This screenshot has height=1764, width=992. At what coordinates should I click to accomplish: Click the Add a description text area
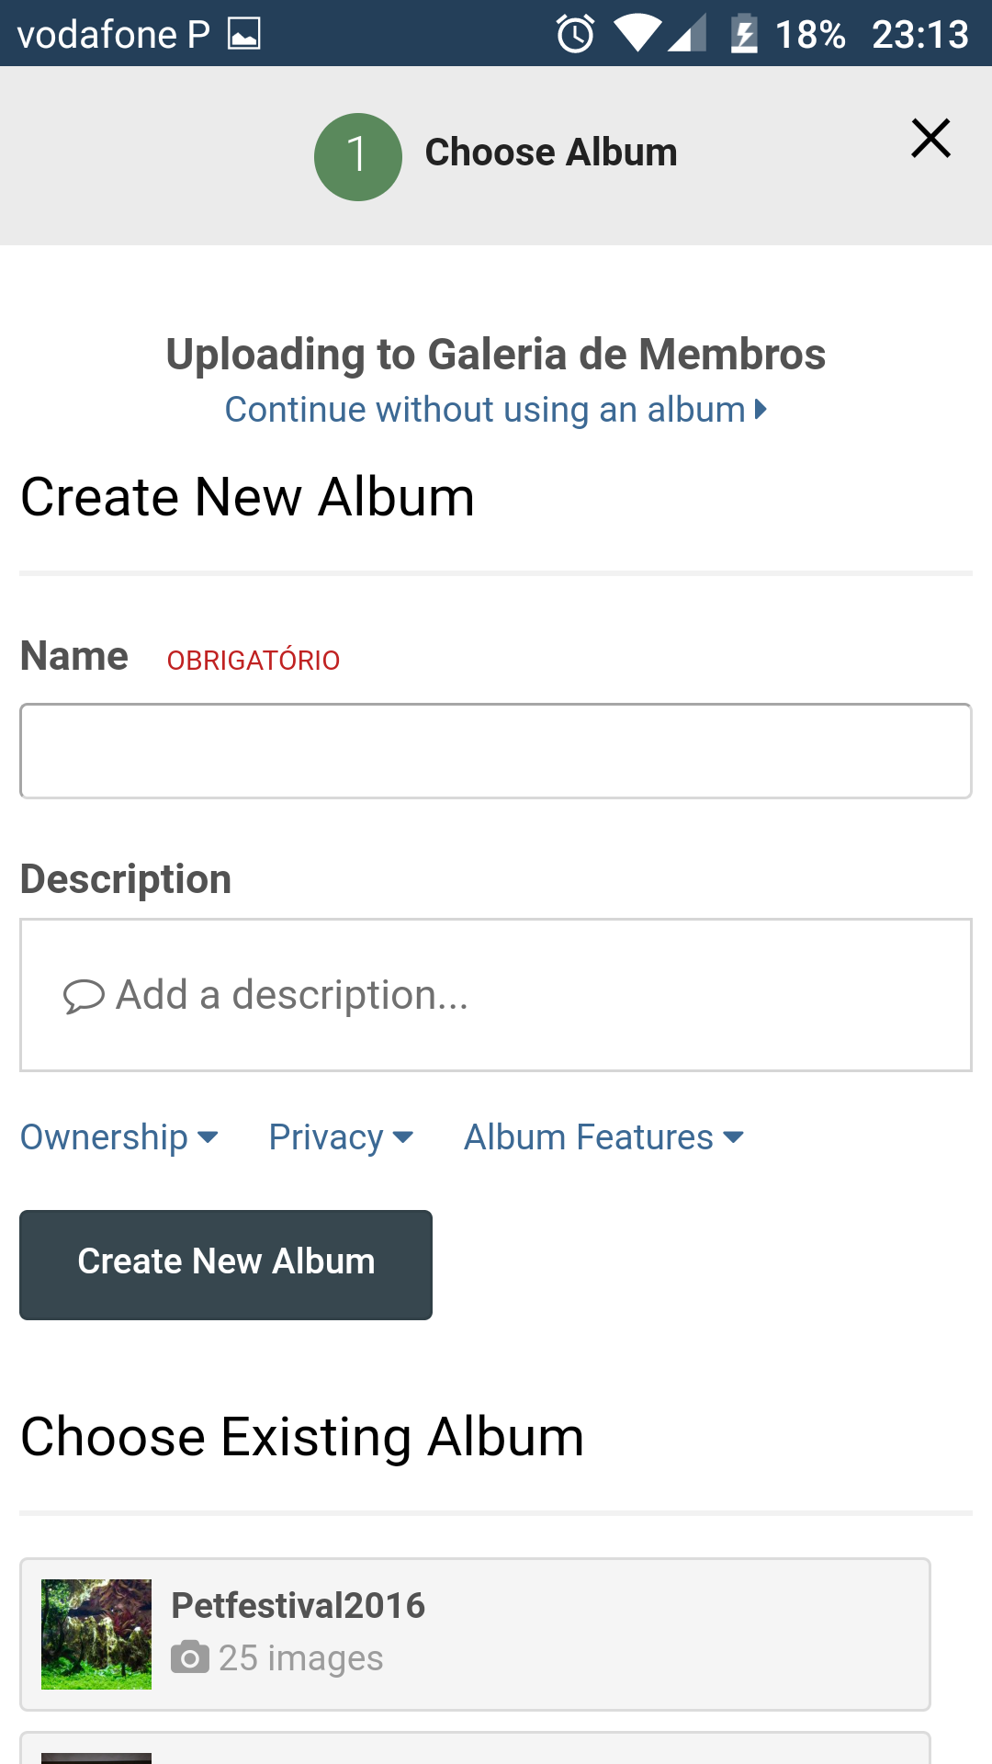[x=496, y=996]
